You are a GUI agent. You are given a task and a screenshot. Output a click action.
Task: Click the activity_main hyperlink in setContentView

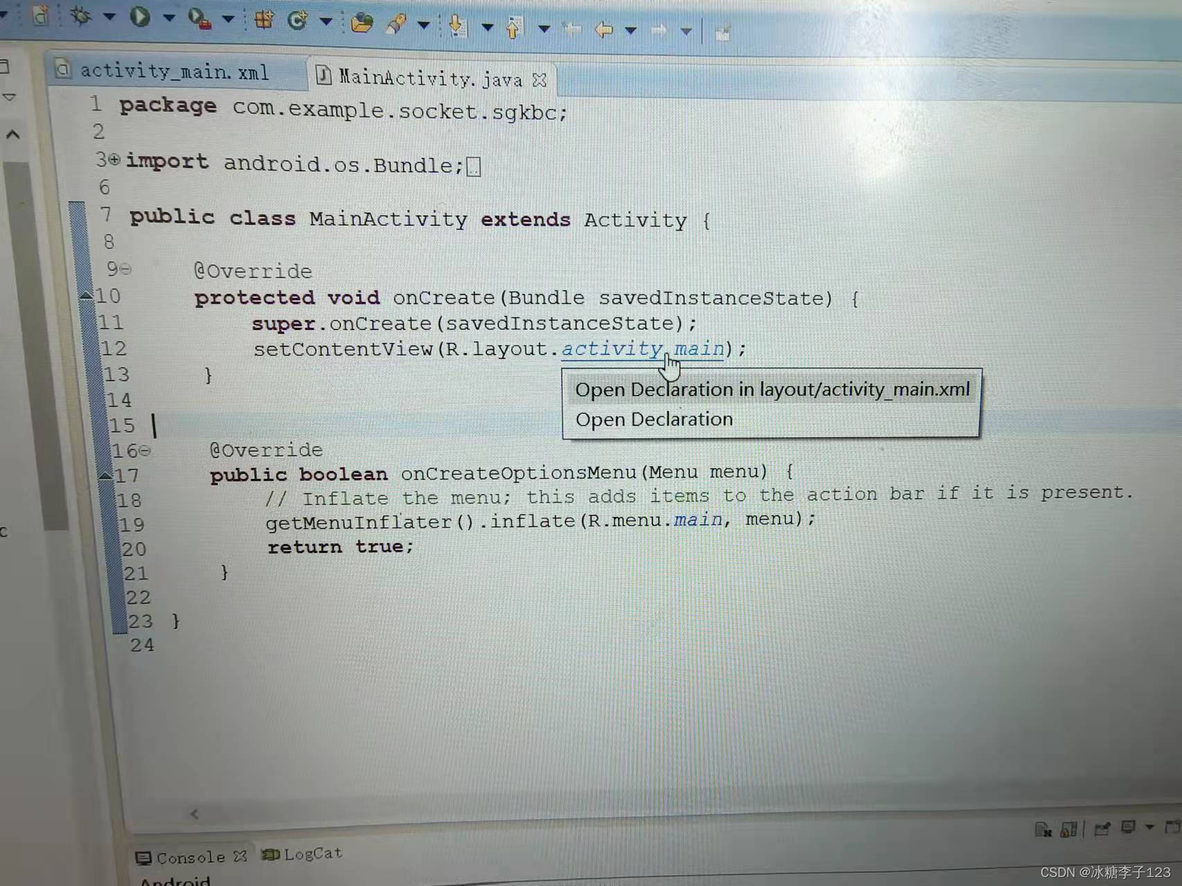coord(608,348)
